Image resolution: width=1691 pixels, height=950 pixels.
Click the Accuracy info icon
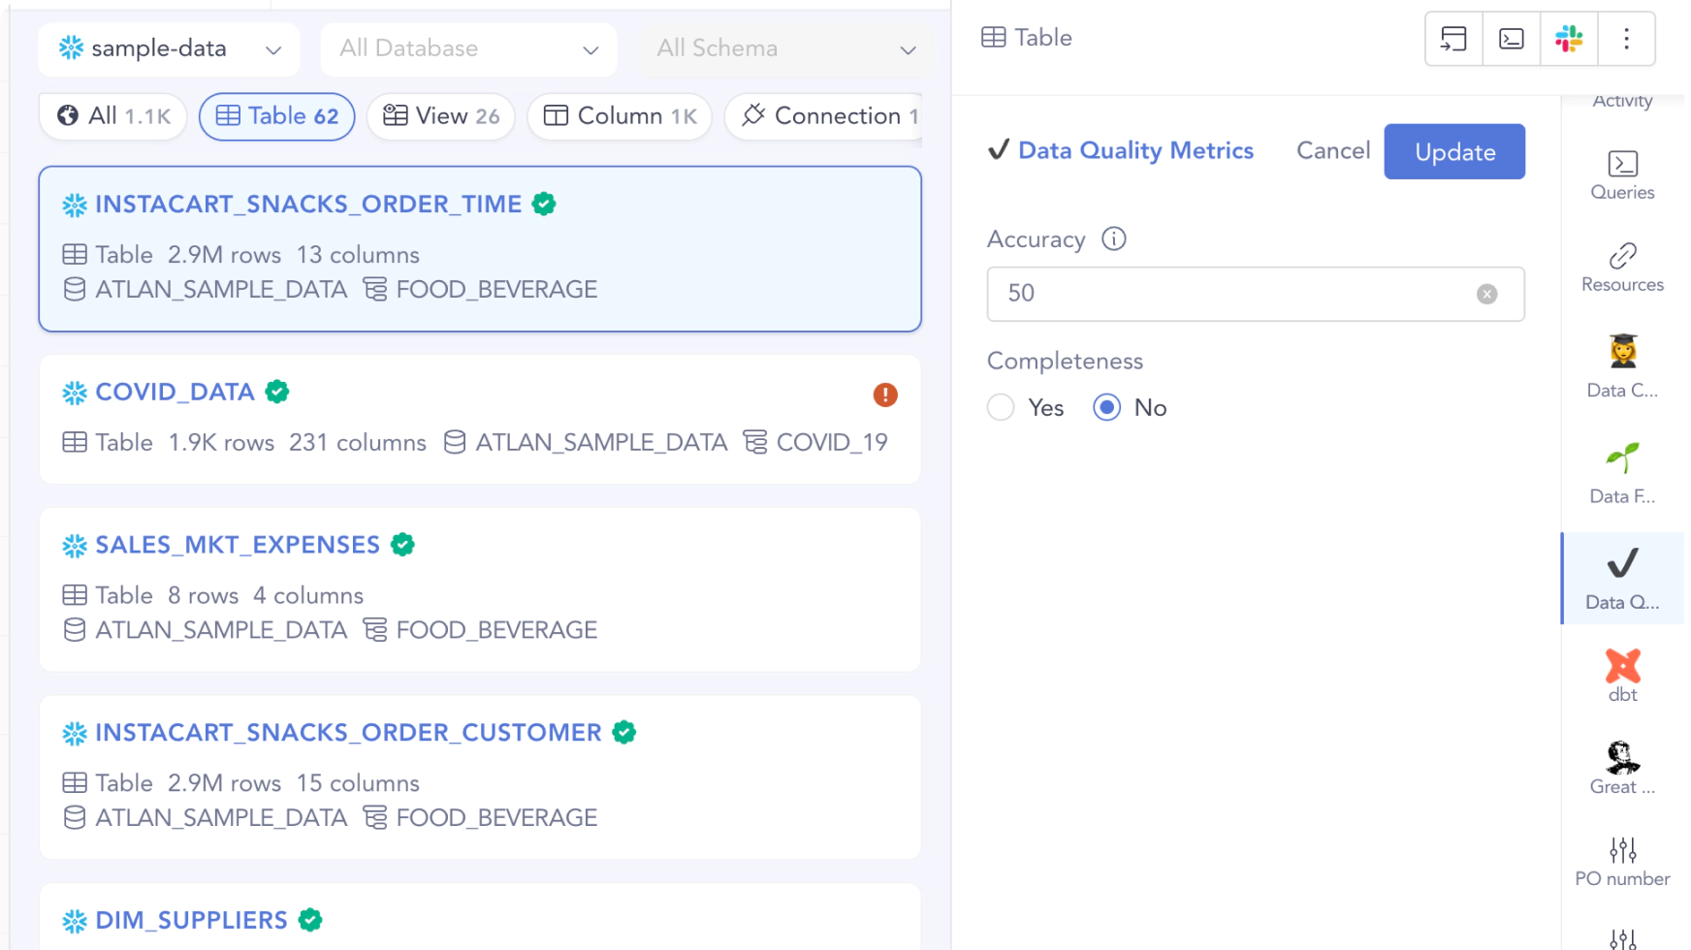(x=1114, y=239)
